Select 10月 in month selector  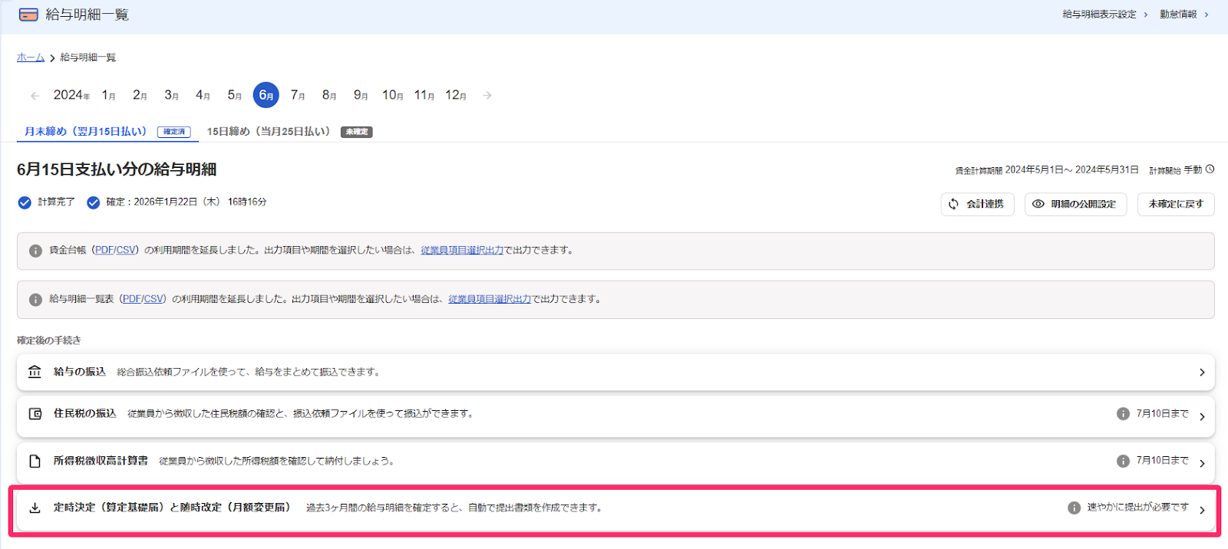click(392, 95)
